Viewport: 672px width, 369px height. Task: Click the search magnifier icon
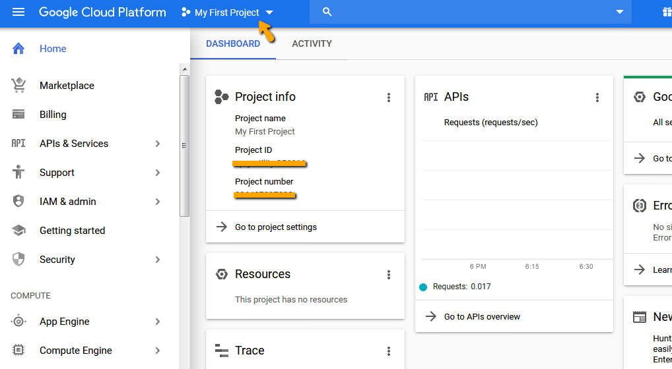coord(327,12)
